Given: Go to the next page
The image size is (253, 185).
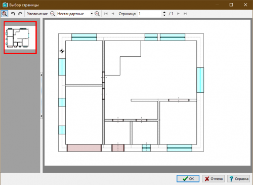Looking at the screenshot, I should tap(178, 14).
